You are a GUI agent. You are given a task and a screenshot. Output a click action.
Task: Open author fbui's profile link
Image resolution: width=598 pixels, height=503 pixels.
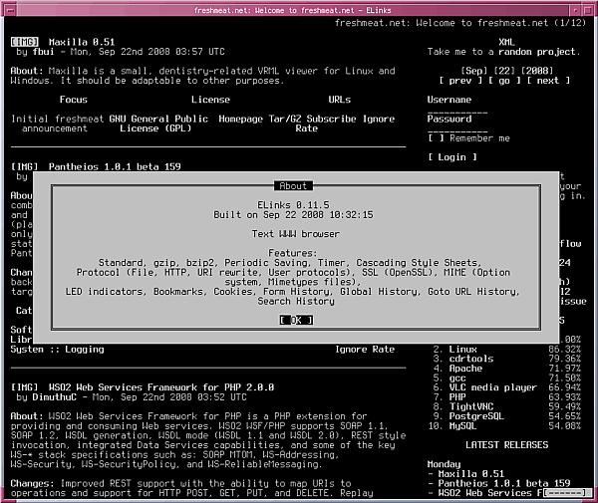pos(43,52)
